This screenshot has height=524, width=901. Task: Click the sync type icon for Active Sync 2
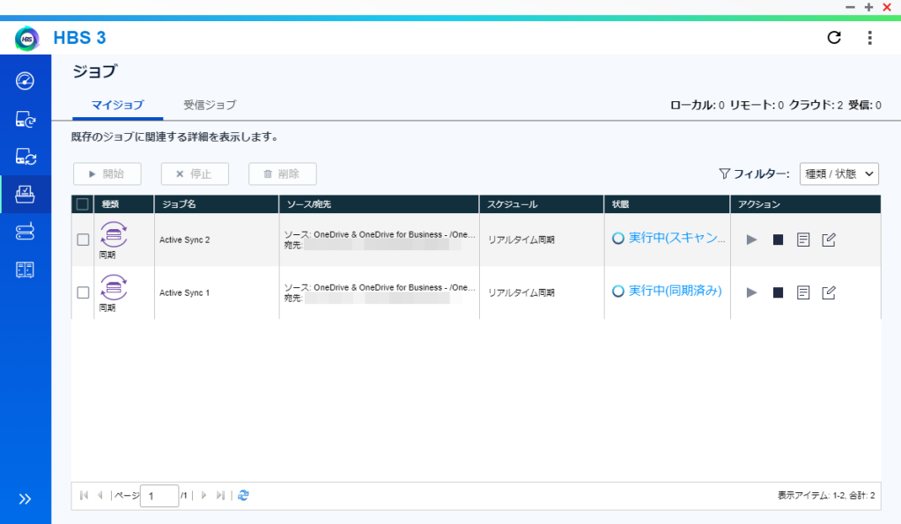[x=114, y=234]
